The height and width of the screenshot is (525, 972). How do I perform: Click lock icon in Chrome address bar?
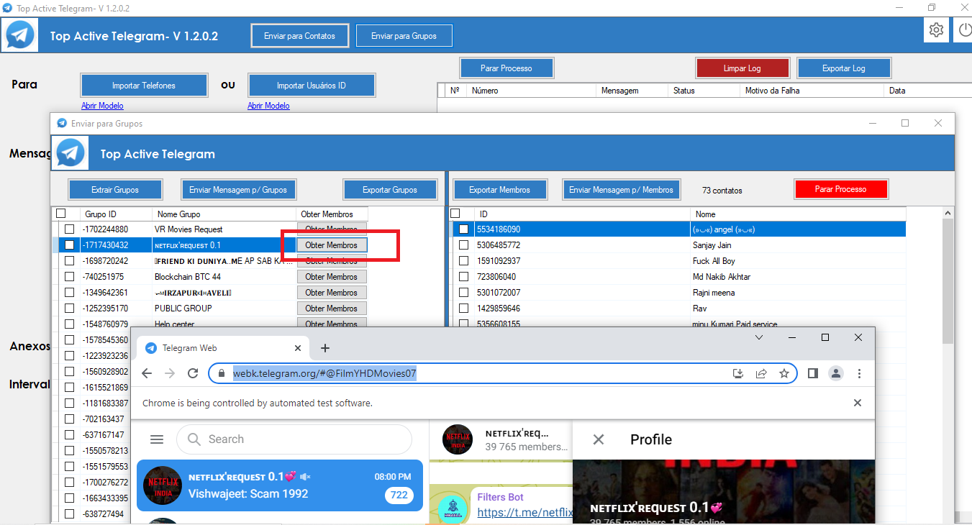222,373
